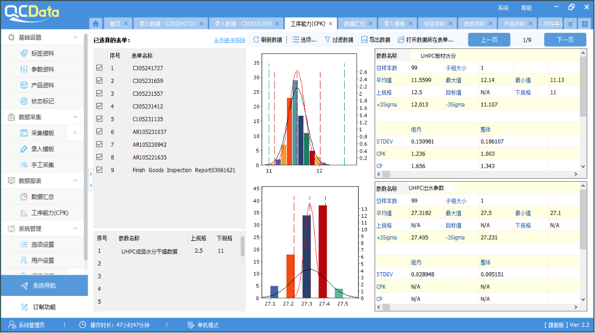Click the 从列表中移除 link
The height and width of the screenshot is (333, 595).
[x=230, y=40]
